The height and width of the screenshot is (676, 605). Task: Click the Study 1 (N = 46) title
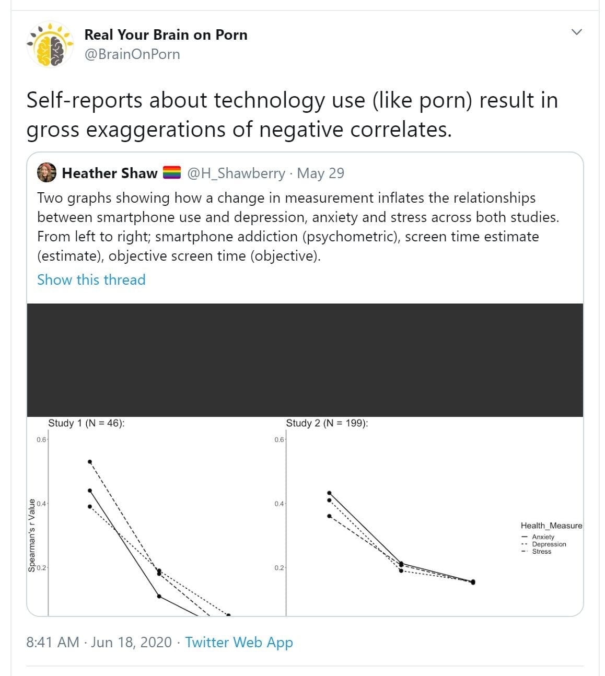[x=86, y=423]
